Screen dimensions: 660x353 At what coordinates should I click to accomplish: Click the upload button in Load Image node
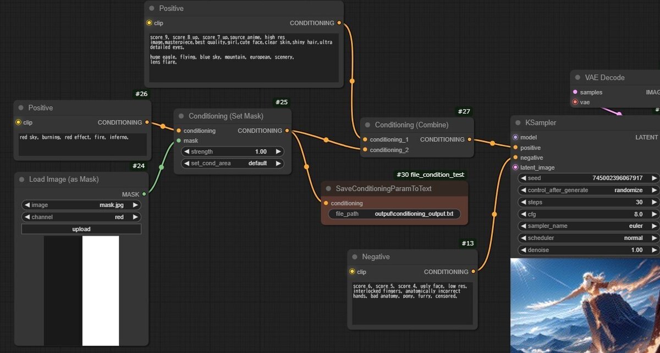pos(81,229)
